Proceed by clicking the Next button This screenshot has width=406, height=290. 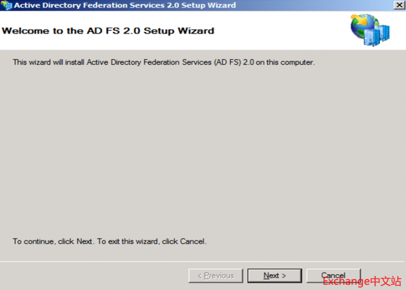tap(274, 275)
